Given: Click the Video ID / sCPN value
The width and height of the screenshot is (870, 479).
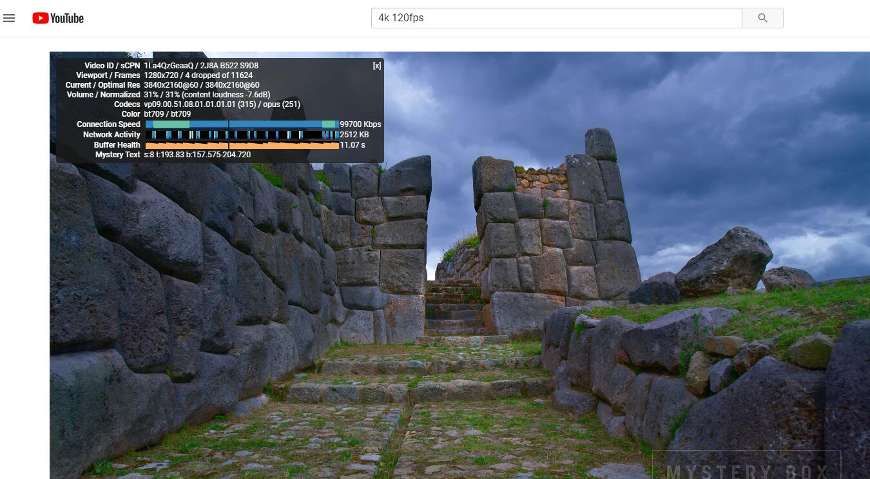Looking at the screenshot, I should pyautogui.click(x=201, y=66).
